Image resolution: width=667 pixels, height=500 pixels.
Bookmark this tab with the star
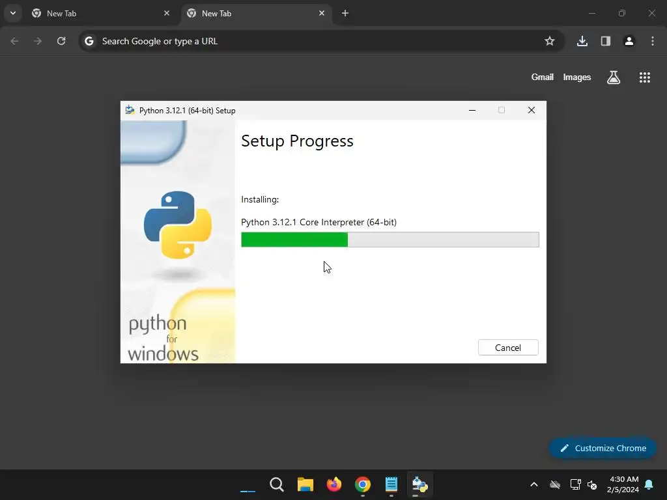(x=550, y=41)
